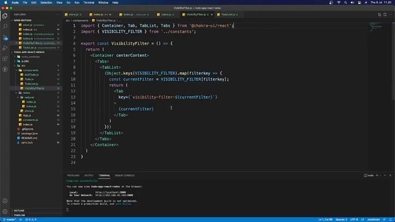
Task: Open the editor More Actions menu
Action: tap(390, 15)
